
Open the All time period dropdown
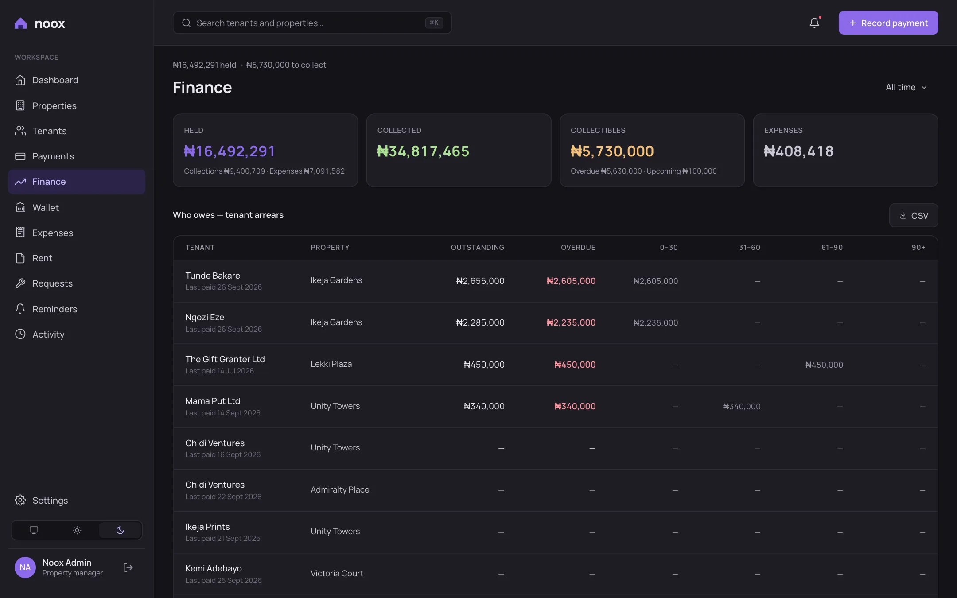coord(906,87)
